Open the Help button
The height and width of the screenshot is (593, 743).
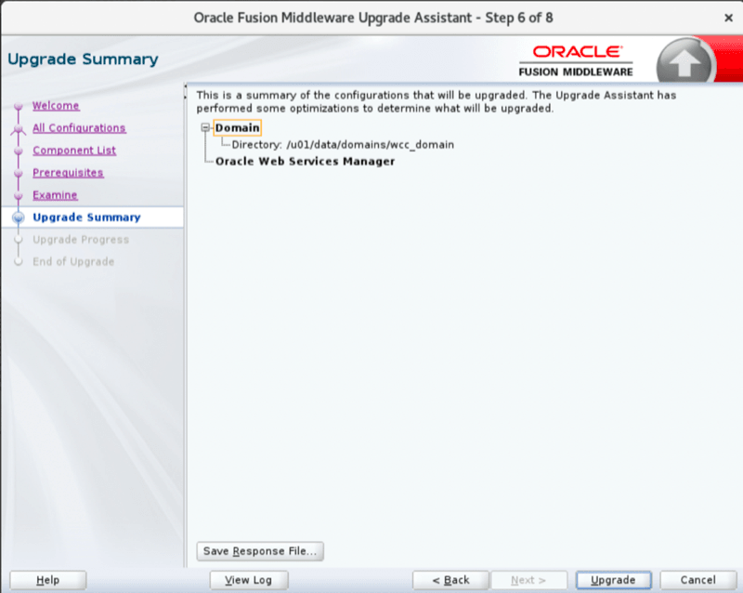(x=48, y=580)
